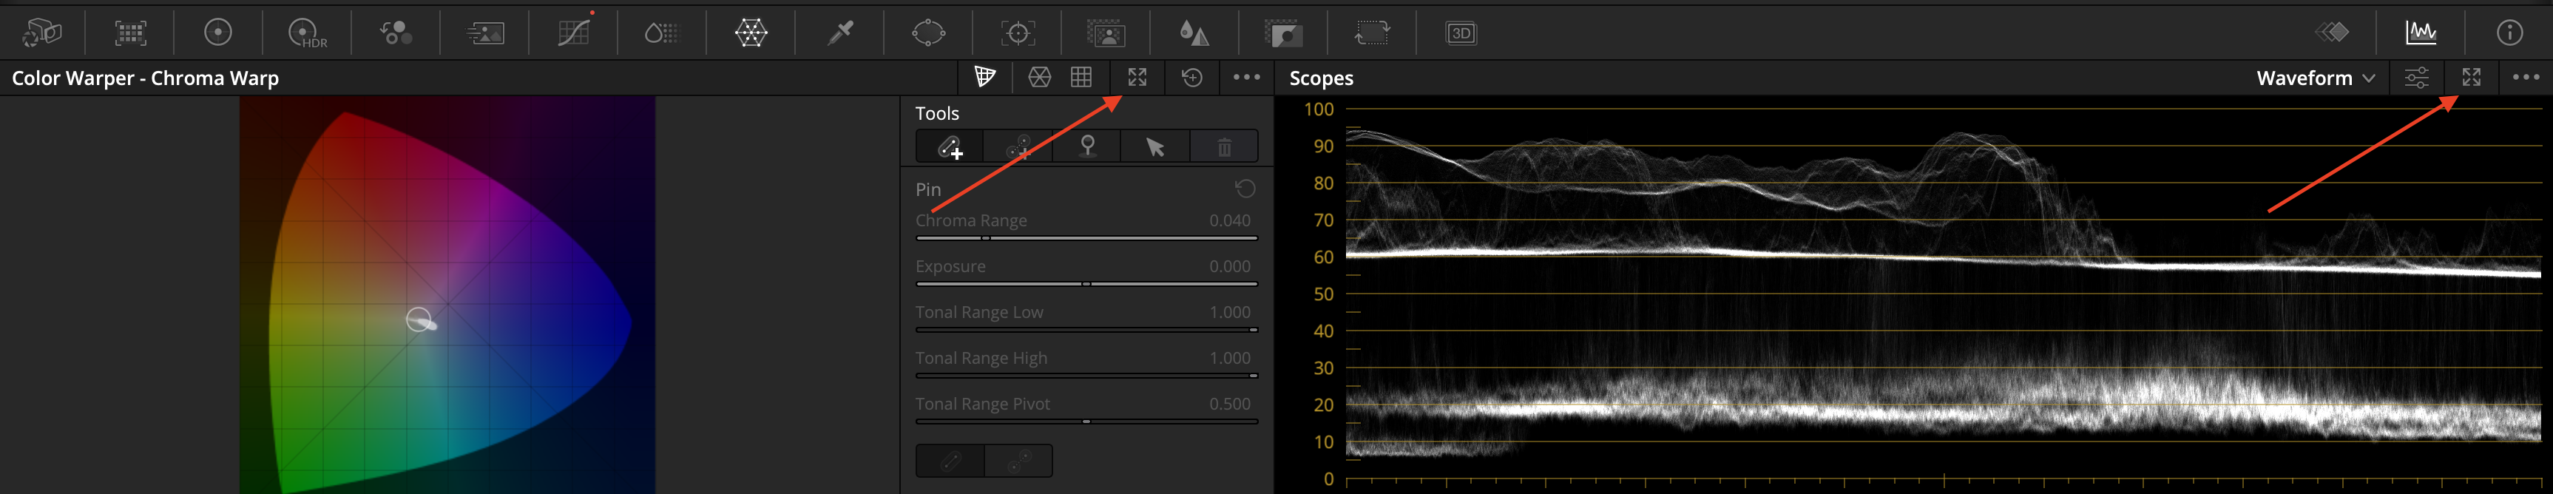Open the Qualifier eyedropper palette
2553x494 pixels.
(840, 33)
